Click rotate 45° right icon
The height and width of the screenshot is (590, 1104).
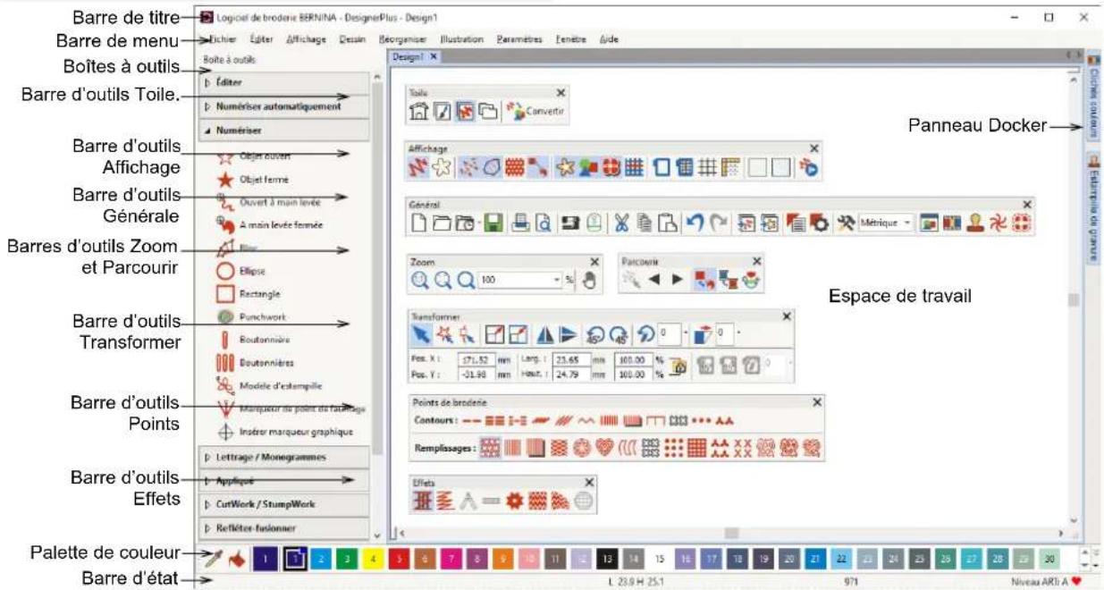[x=618, y=334]
